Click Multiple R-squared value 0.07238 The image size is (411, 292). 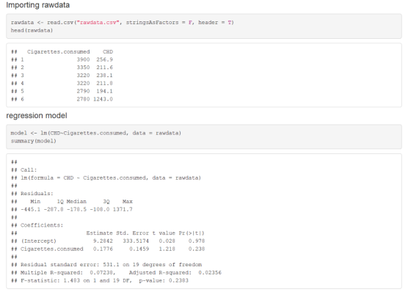102,273
